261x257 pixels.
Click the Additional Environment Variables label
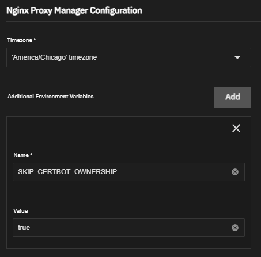click(51, 96)
